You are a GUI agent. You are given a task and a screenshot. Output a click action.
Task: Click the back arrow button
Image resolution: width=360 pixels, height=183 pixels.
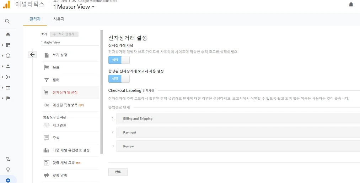[x=32, y=55]
